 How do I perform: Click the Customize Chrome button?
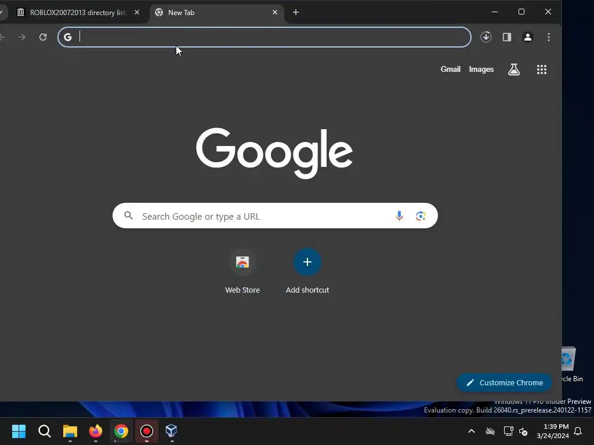pyautogui.click(x=504, y=382)
